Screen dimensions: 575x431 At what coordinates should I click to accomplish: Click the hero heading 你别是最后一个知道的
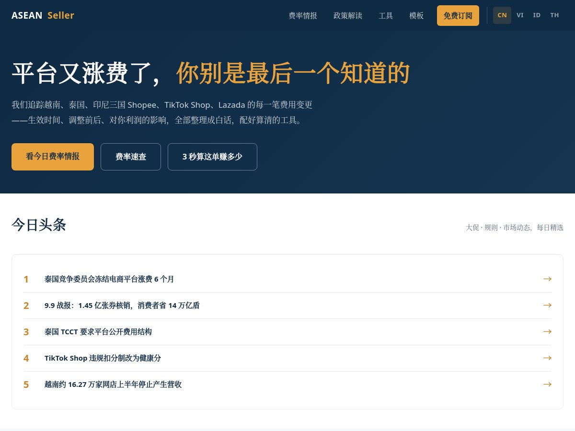pyautogui.click(x=293, y=73)
